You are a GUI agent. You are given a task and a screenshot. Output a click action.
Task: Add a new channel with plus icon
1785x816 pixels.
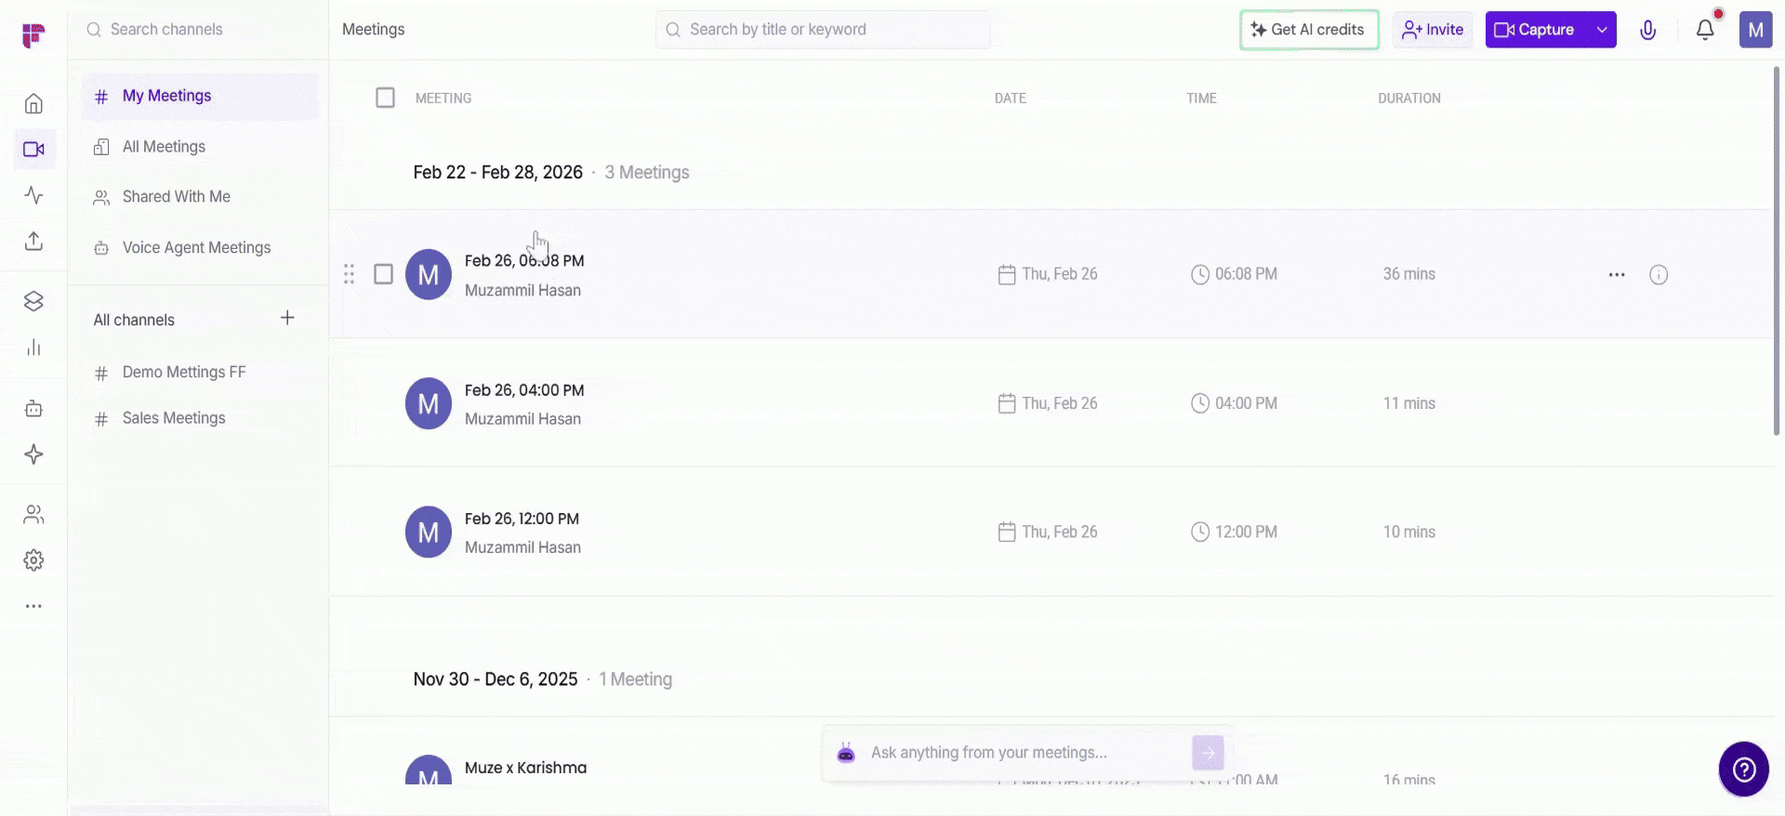coord(287,318)
